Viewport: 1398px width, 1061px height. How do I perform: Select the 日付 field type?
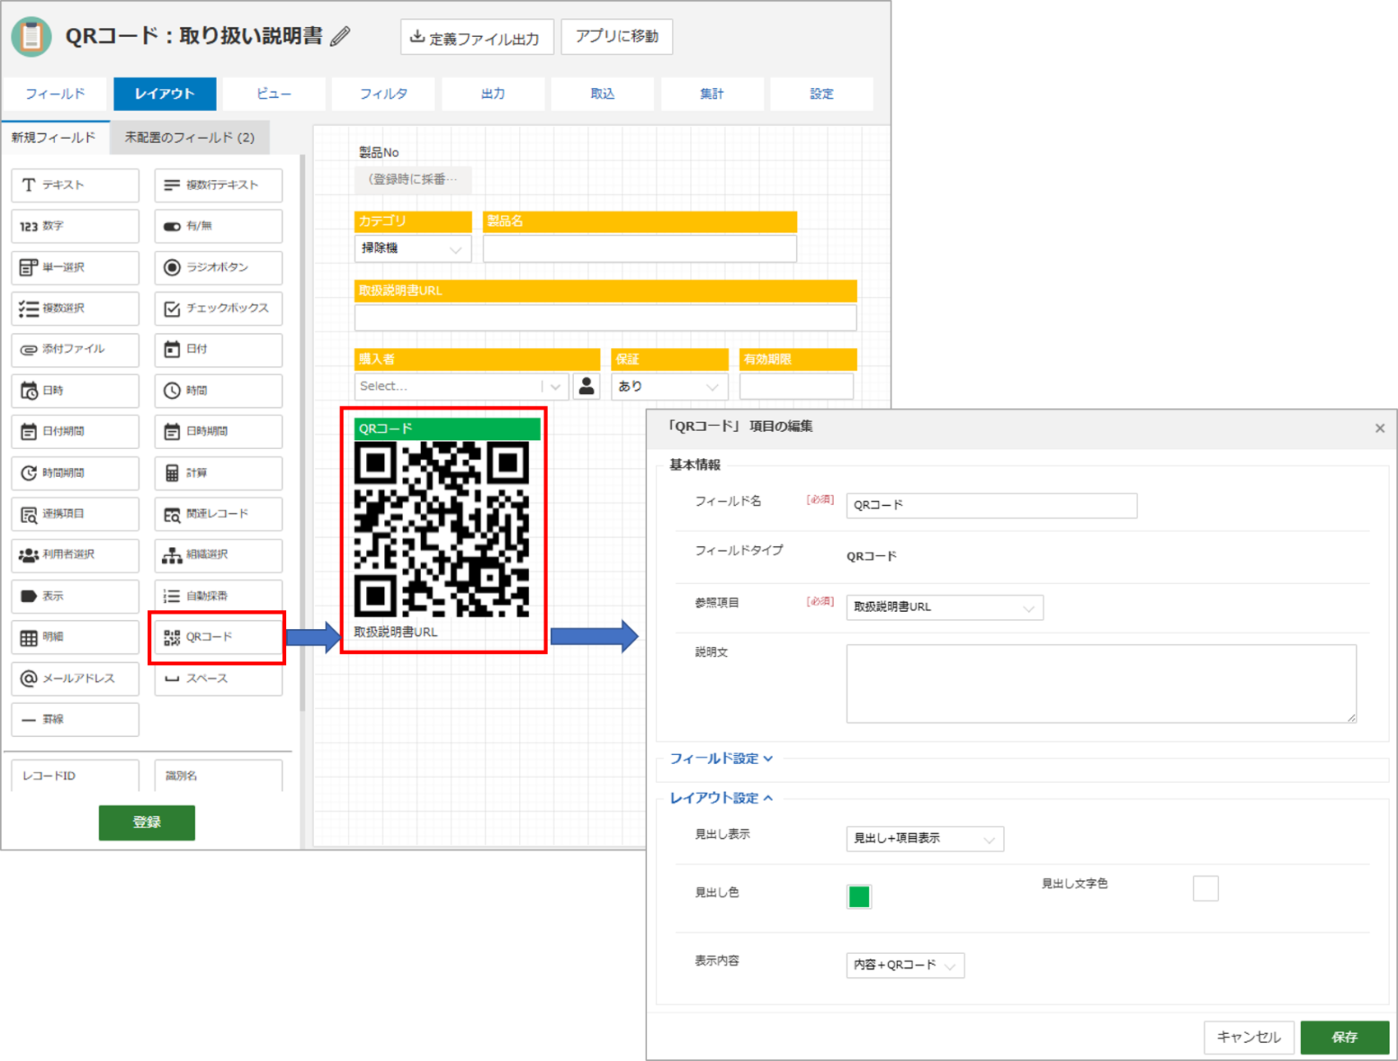[x=218, y=350]
